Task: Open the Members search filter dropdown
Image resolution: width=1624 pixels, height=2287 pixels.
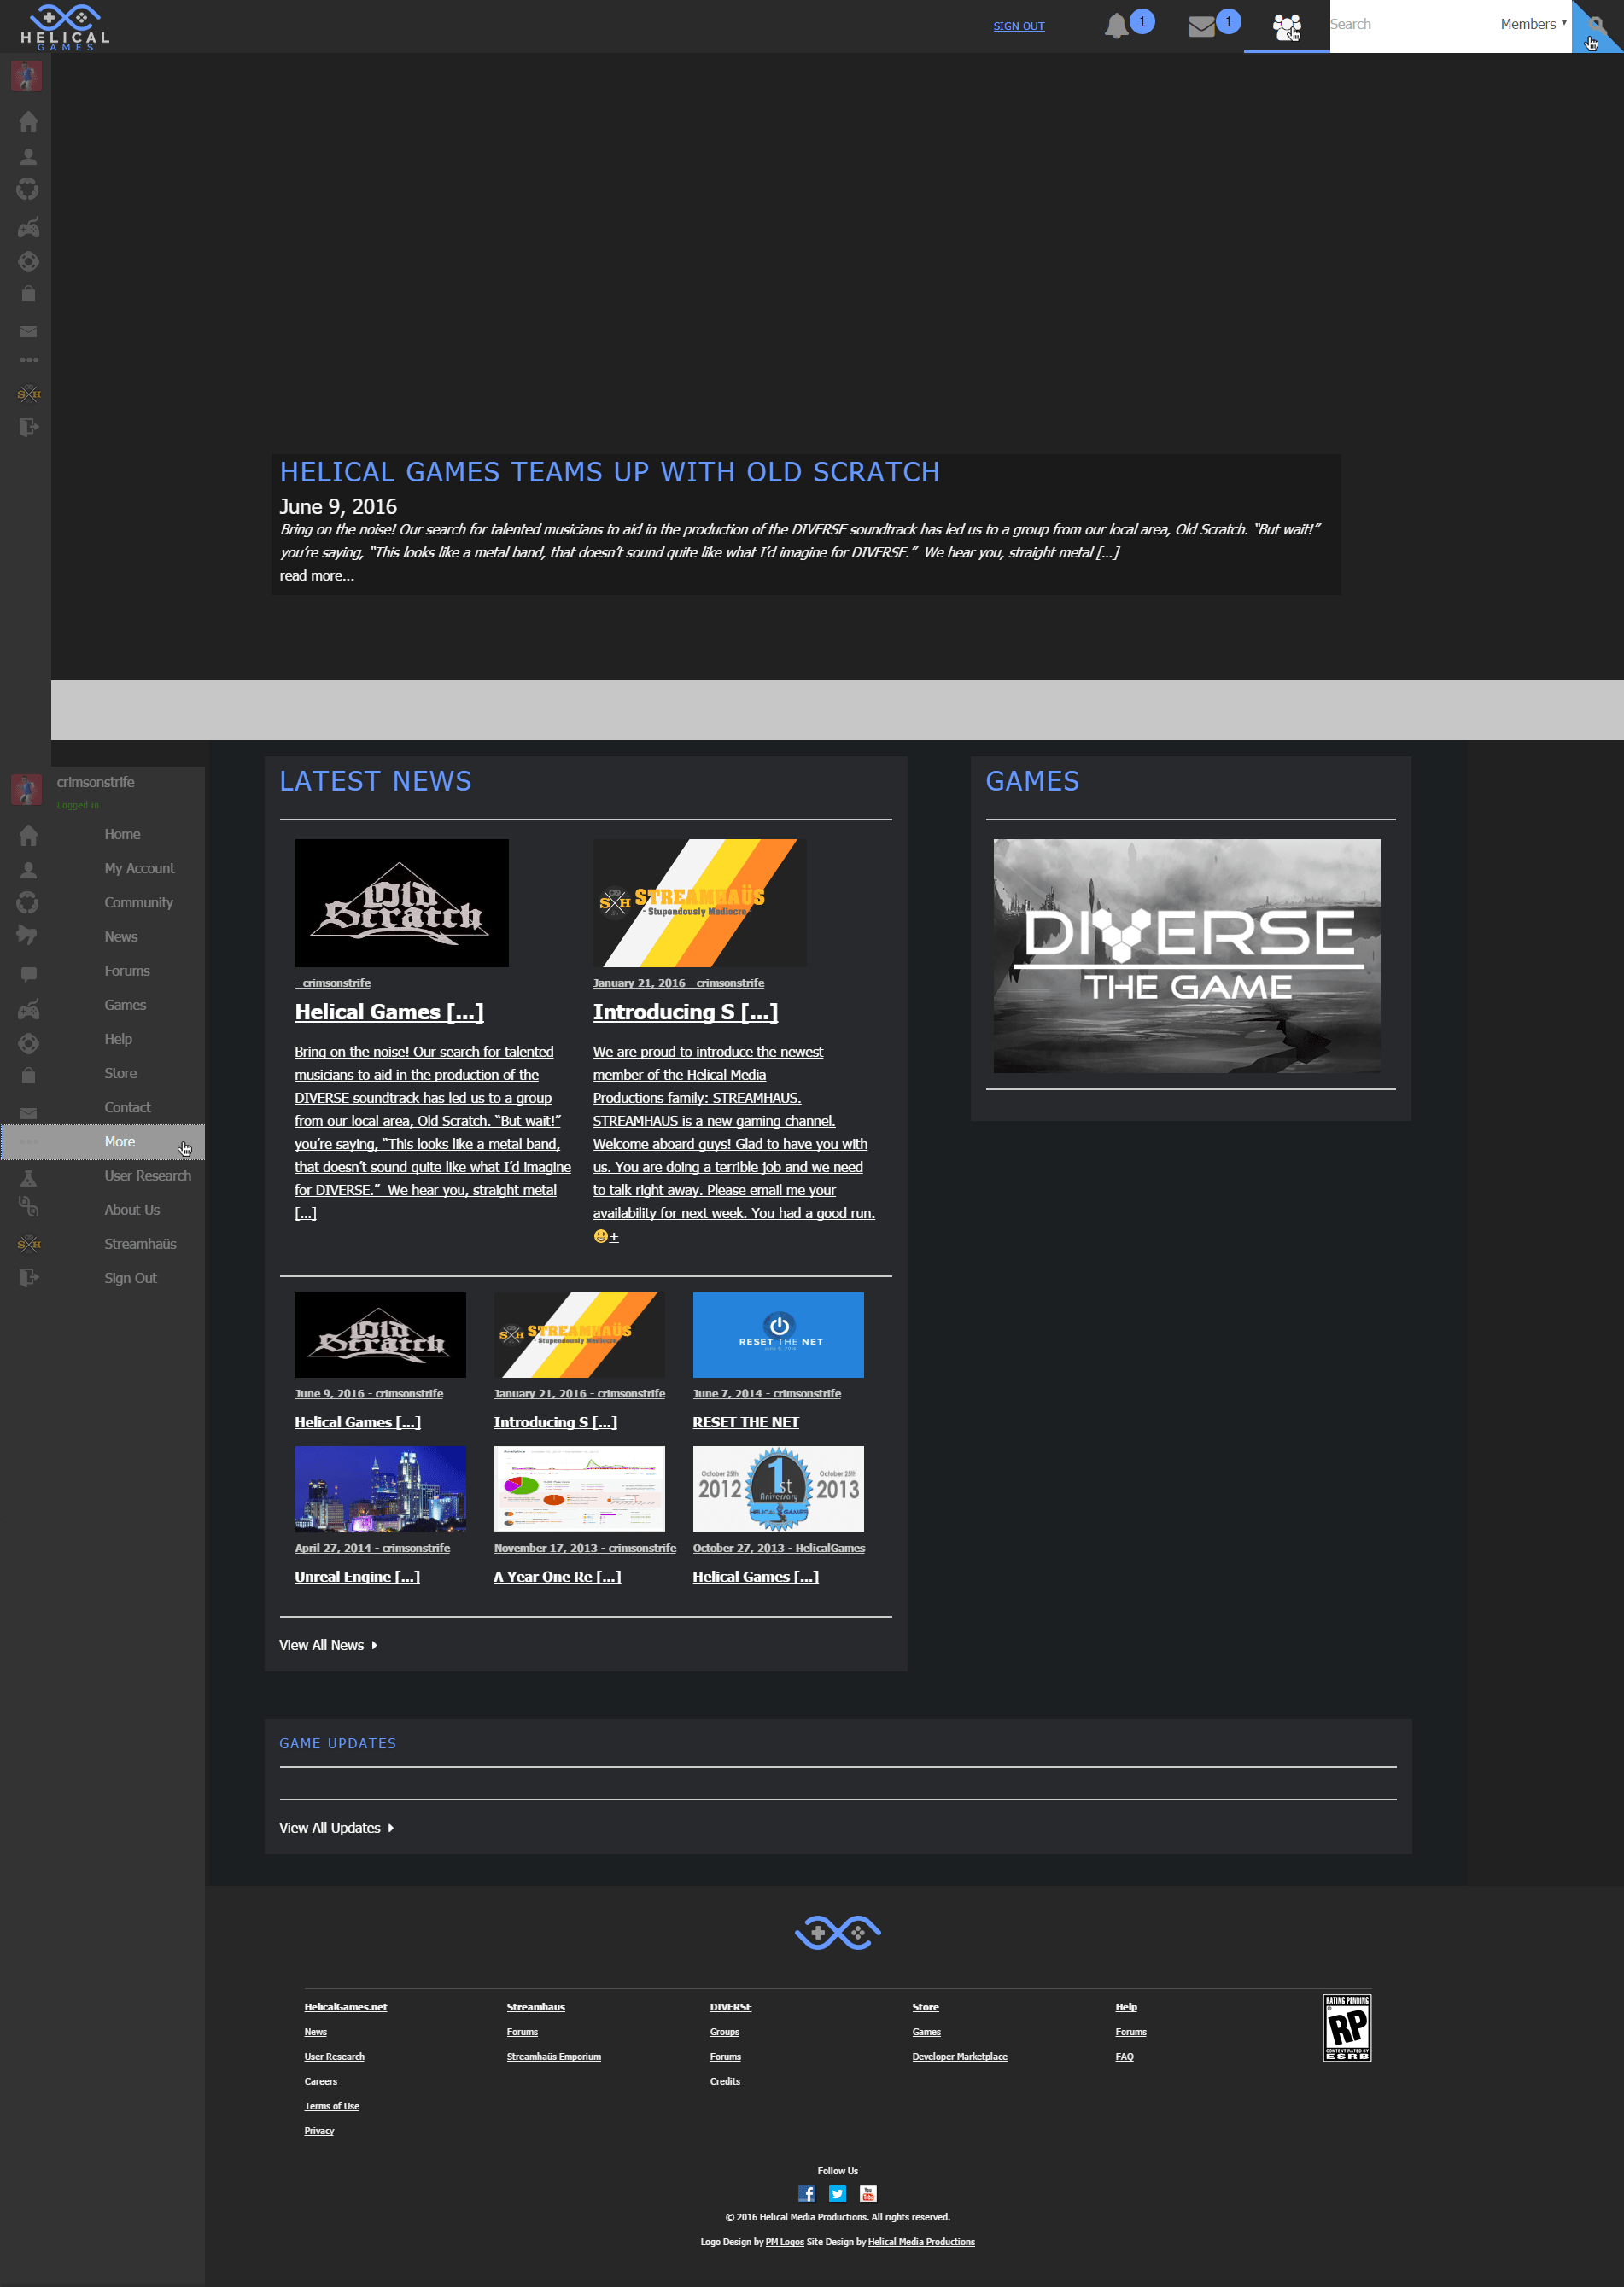Action: click(1533, 24)
